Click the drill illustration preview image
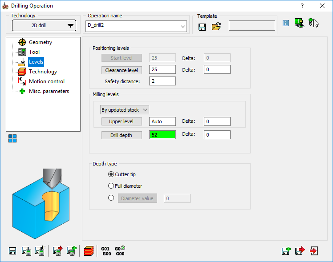The image size is (333, 262). pyautogui.click(x=41, y=204)
